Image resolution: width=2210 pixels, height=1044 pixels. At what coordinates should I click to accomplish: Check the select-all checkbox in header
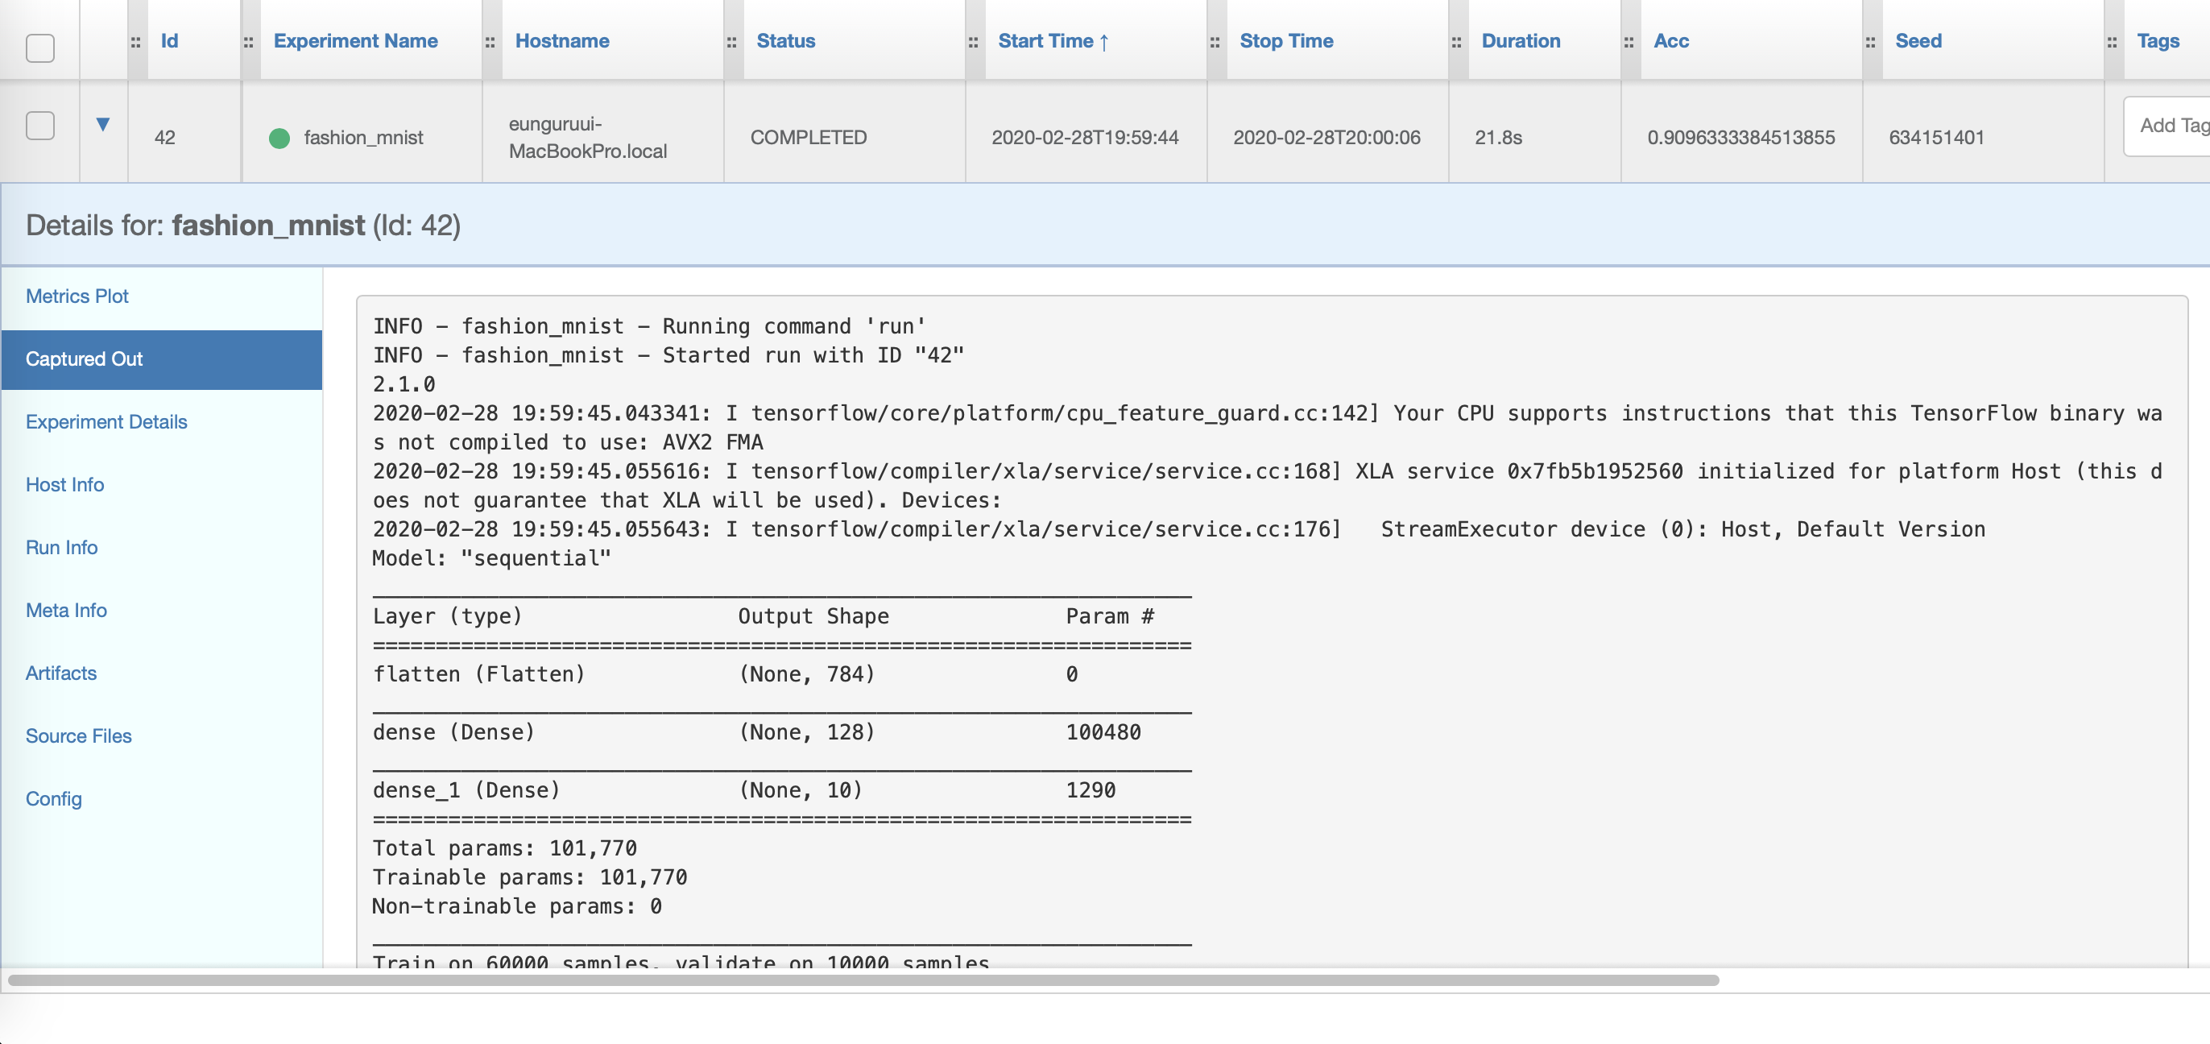40,48
